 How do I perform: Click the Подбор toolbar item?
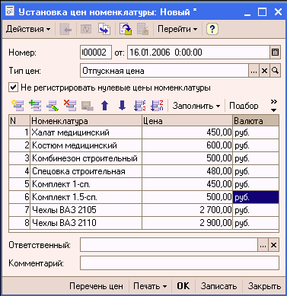coord(244,106)
